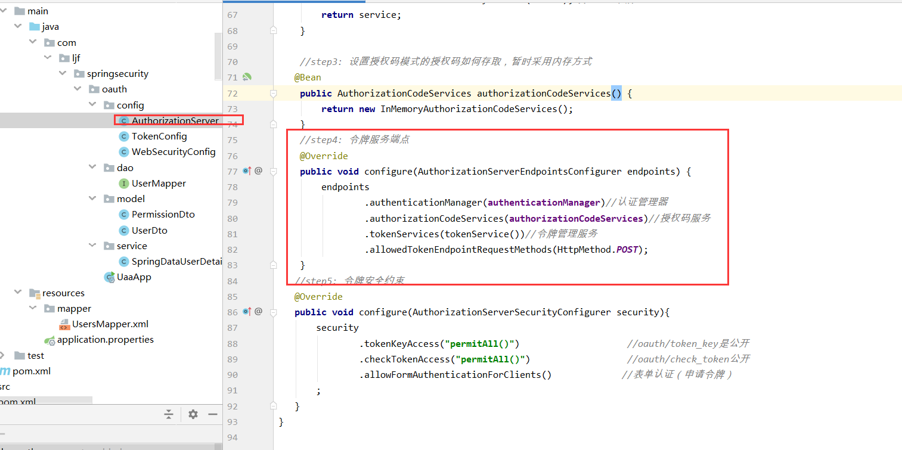This screenshot has height=450, width=902.
Task: Collapse the model package chevron
Action: tap(92, 199)
